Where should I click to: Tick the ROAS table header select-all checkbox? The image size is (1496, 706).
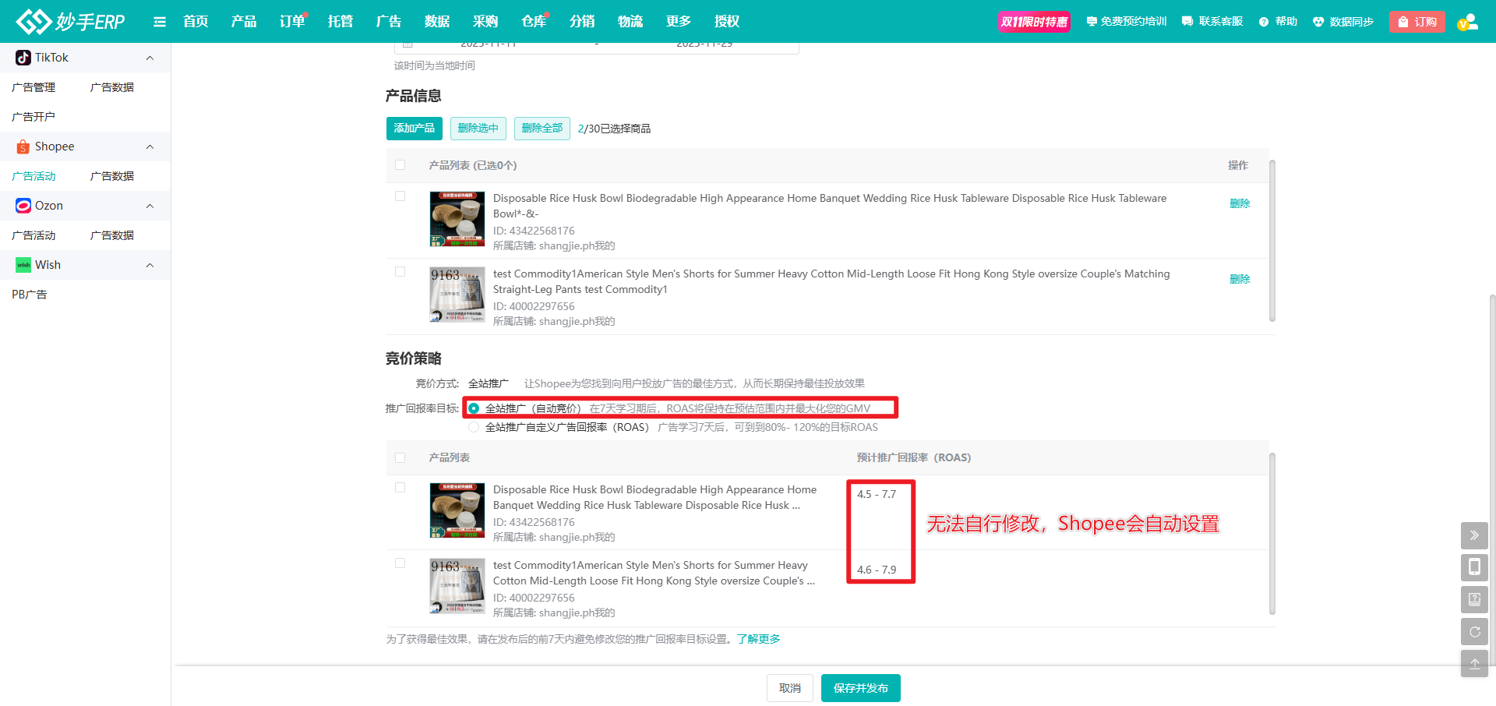400,458
